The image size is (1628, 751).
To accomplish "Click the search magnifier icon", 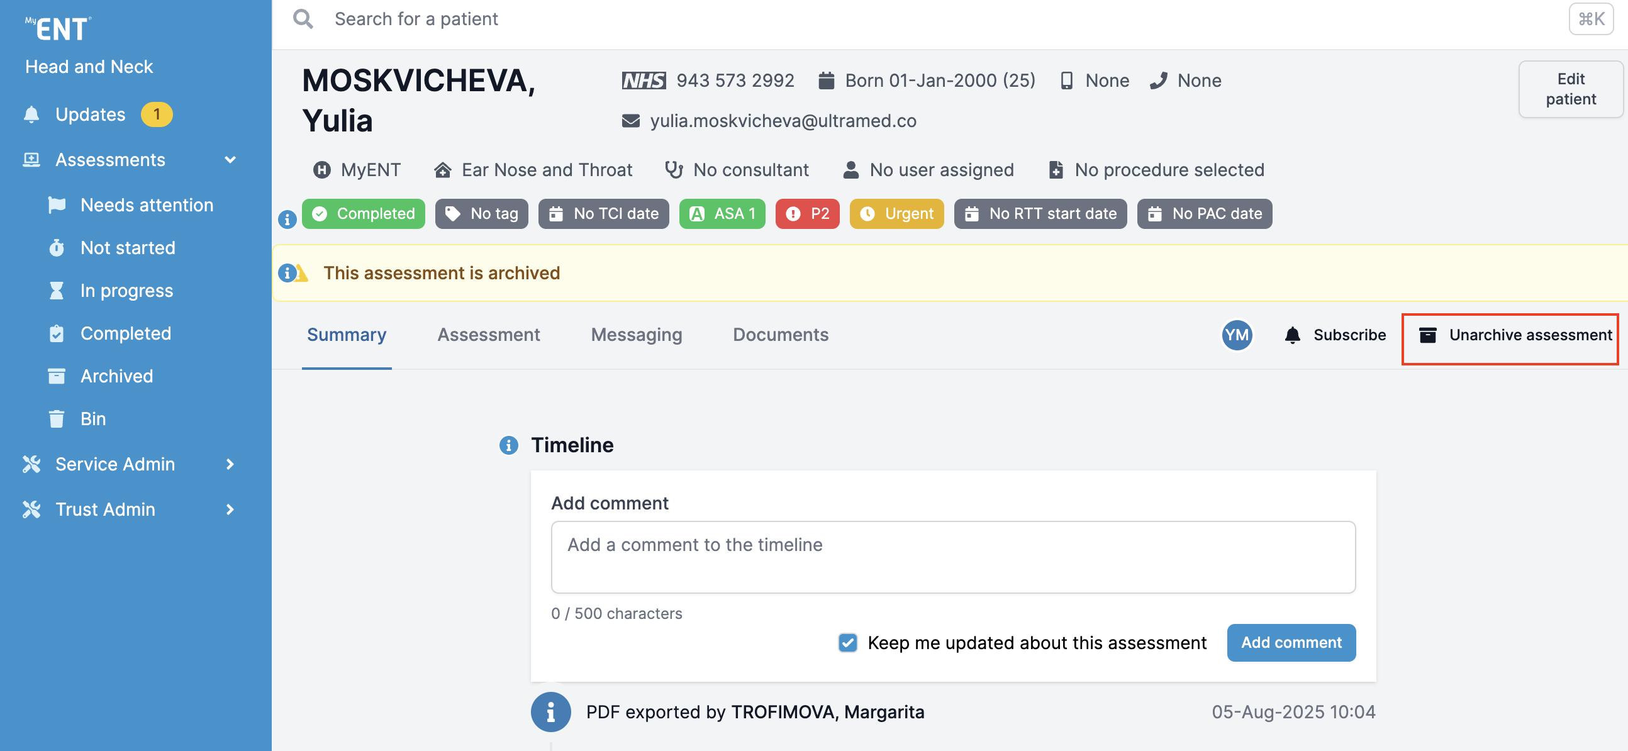I will pyautogui.click(x=303, y=19).
